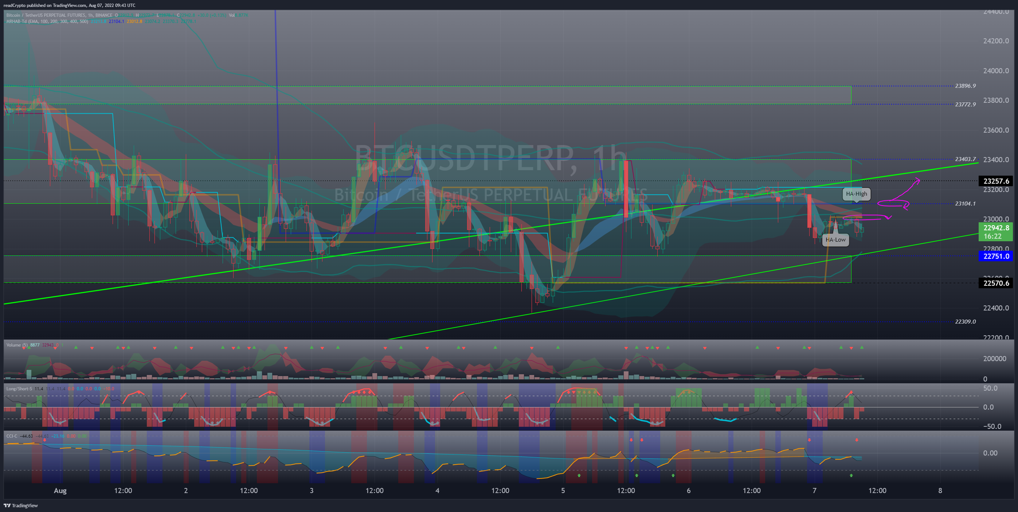Click the cyan 23213.8 value in MRHAB-Td legend

click(x=98, y=22)
